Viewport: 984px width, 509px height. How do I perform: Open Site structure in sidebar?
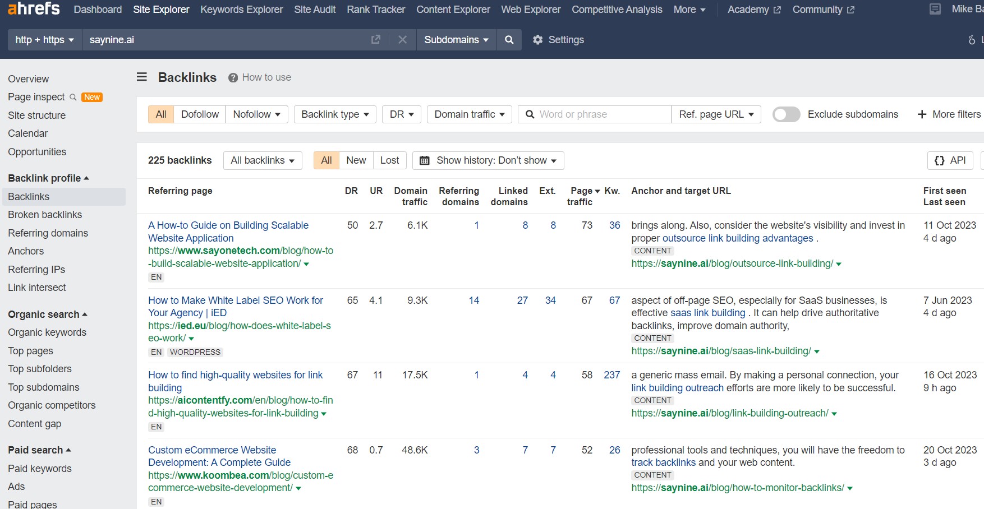(36, 115)
